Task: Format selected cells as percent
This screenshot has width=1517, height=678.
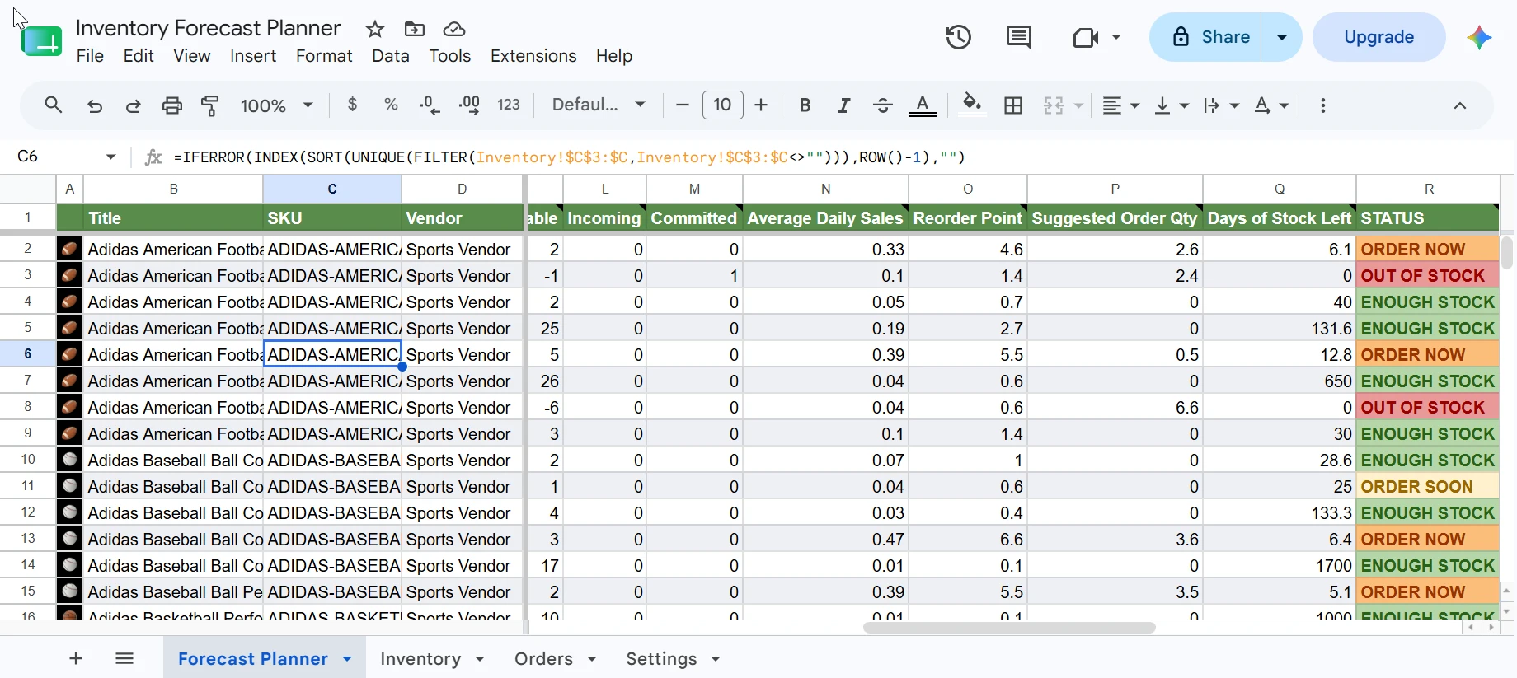Action: pyautogui.click(x=391, y=105)
